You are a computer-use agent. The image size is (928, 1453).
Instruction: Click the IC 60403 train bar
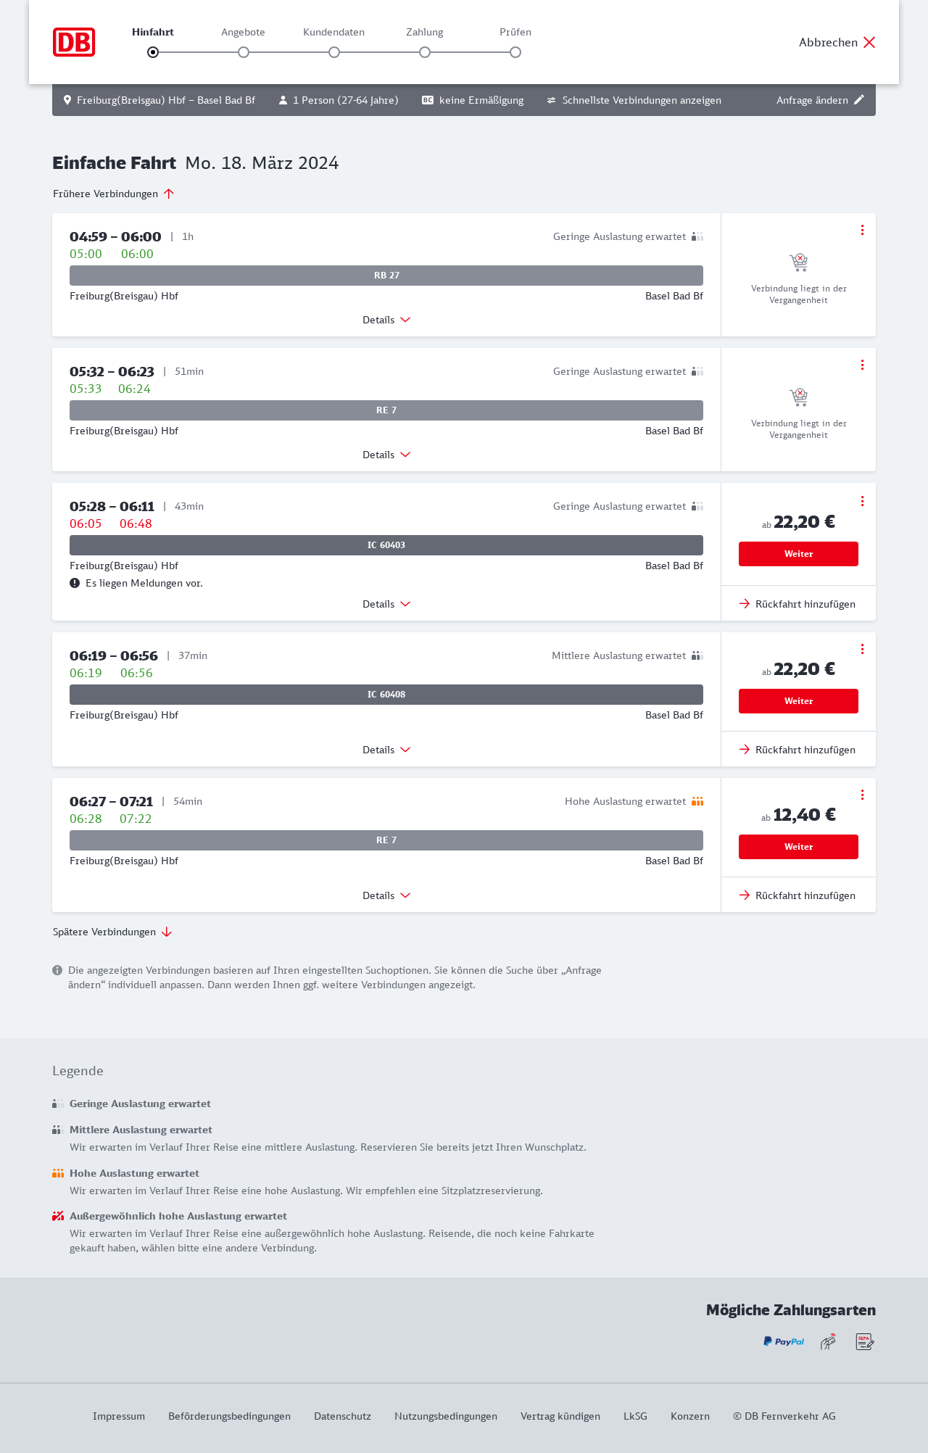386,545
